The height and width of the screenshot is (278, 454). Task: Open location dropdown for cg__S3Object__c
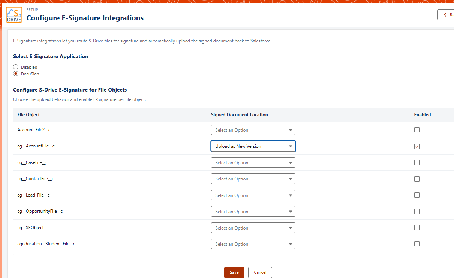(253, 228)
